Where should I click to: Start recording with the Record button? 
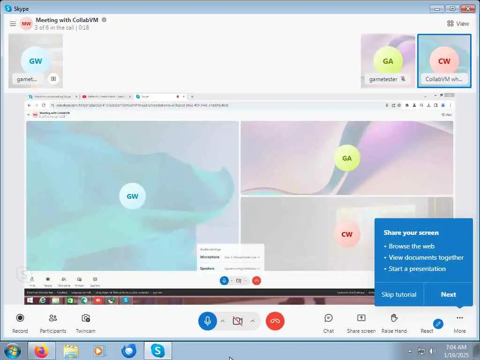20,323
